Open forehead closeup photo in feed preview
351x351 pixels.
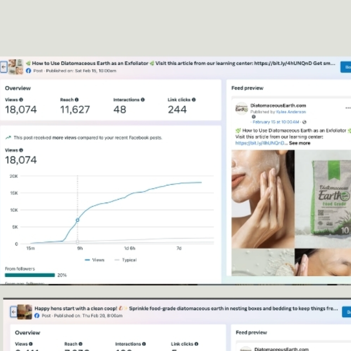click(x=323, y=262)
